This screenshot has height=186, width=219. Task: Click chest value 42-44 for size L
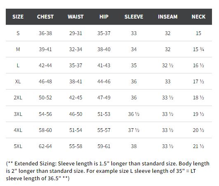pos(45,65)
